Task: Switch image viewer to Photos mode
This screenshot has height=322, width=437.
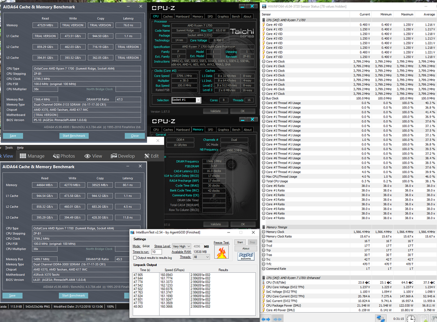Action: point(64,156)
